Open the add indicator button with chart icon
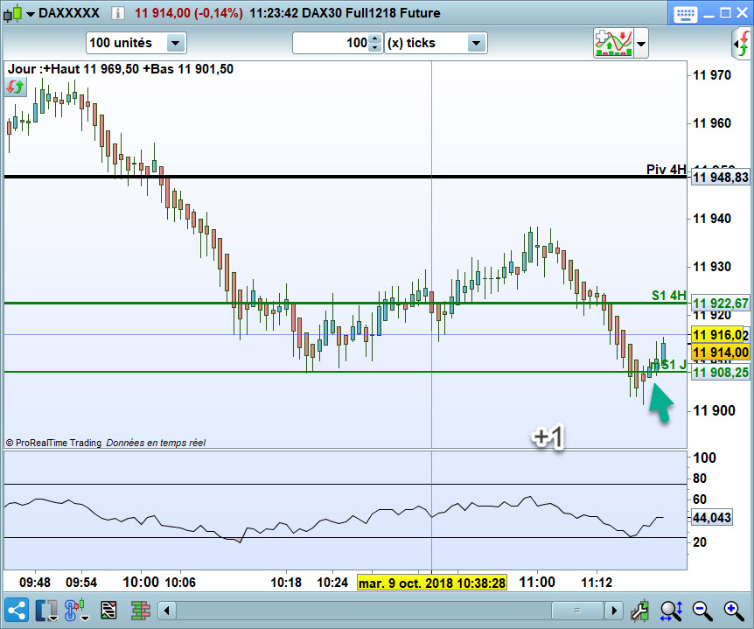754x629 pixels. pos(613,43)
